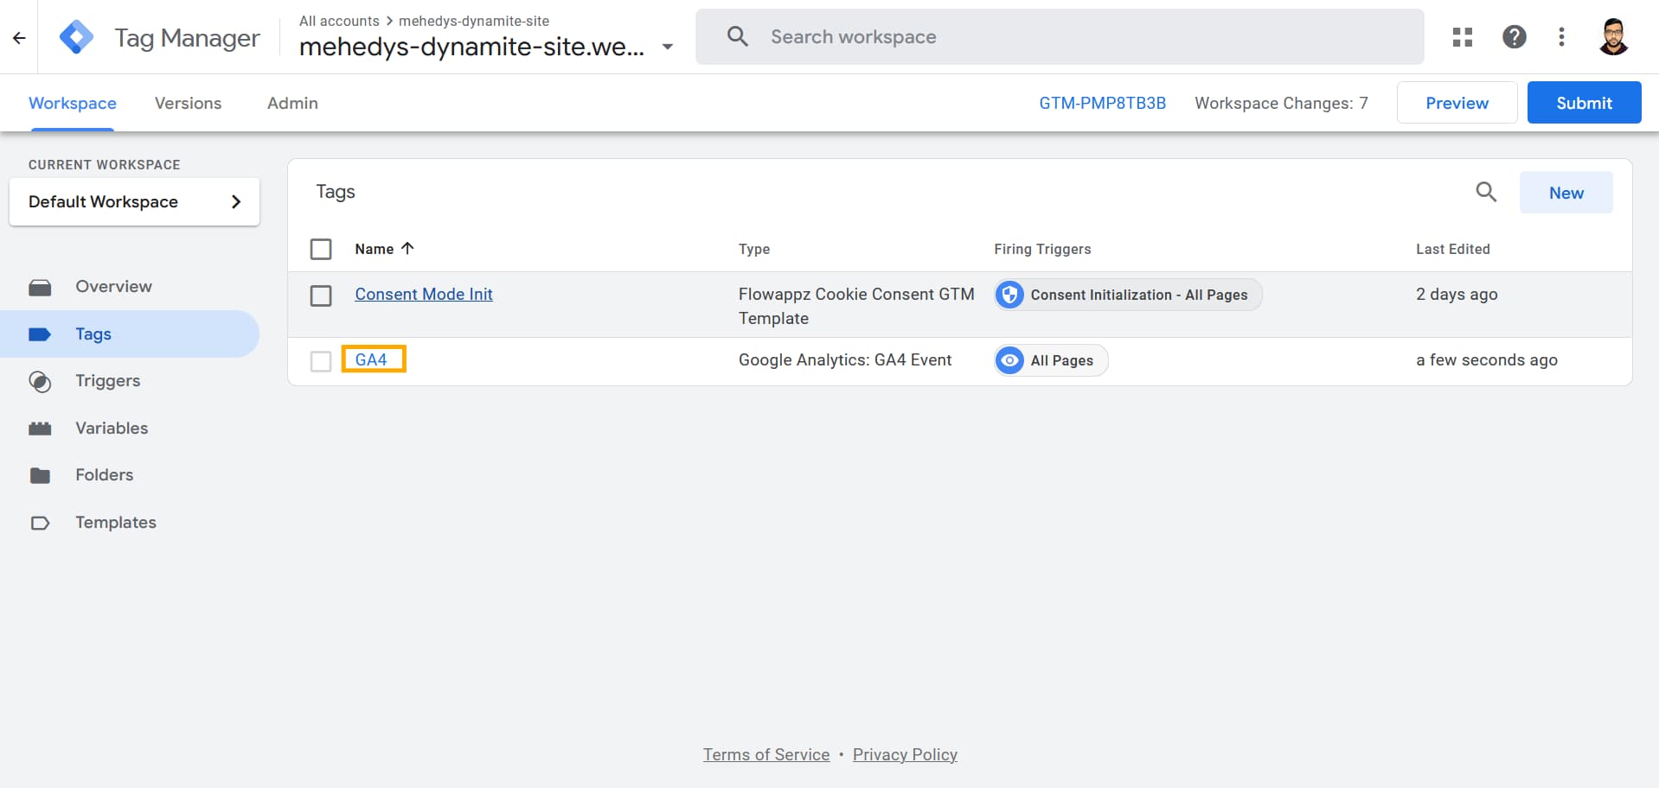Click the Submit button

(x=1584, y=103)
